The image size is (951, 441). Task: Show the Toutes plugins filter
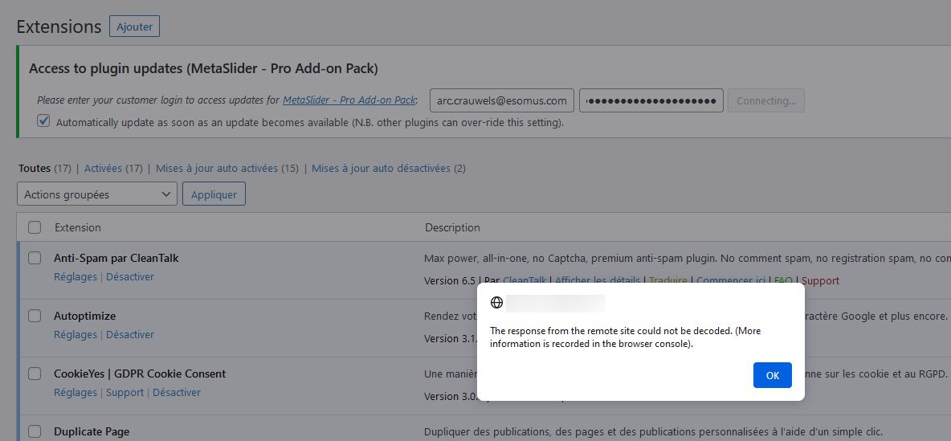(35, 169)
